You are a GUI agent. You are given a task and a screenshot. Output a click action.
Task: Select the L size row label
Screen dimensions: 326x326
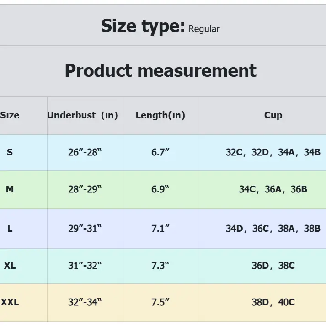point(10,229)
